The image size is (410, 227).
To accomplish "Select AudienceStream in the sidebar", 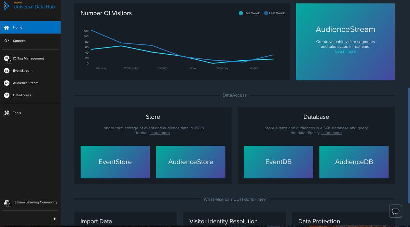I will [30, 83].
